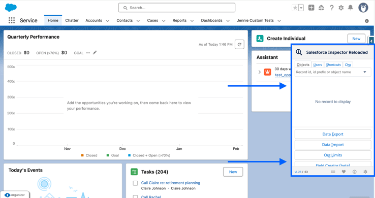Click the organizer extension badge
Image resolution: width=375 pixels, height=198 pixels.
[x=15, y=195]
